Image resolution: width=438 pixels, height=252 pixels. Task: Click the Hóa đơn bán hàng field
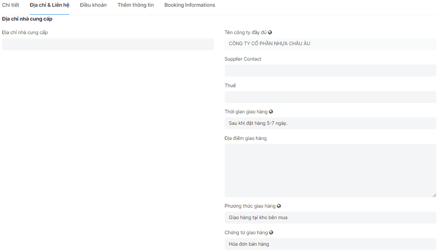point(330,244)
